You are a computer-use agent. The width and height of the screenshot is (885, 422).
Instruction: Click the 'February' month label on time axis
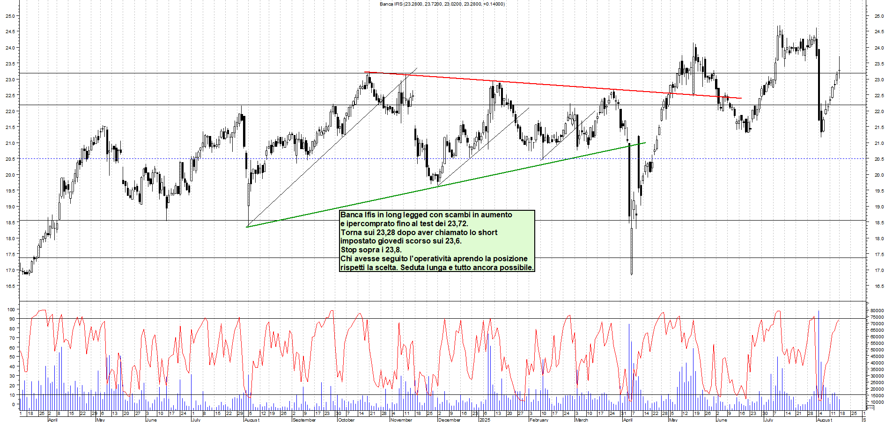pyautogui.click(x=538, y=420)
